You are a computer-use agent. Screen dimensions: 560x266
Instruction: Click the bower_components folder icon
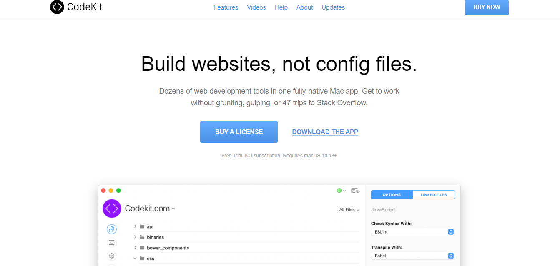(x=142, y=248)
